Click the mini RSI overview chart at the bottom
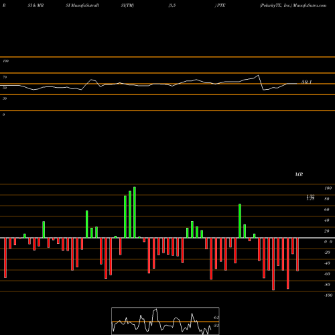 (165, 321)
